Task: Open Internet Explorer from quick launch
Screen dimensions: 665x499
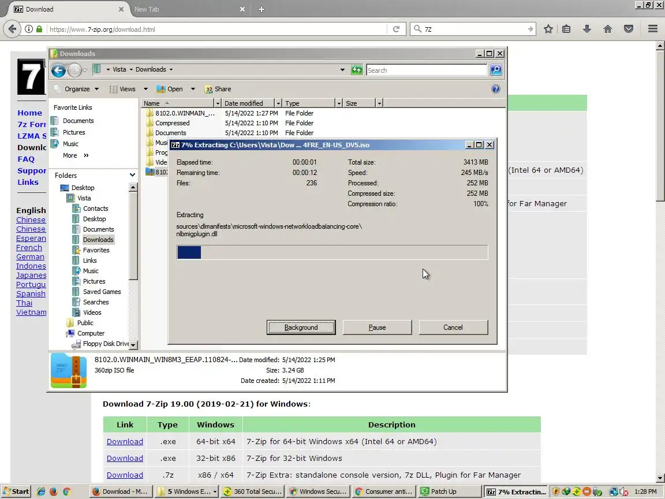Action: point(41,491)
